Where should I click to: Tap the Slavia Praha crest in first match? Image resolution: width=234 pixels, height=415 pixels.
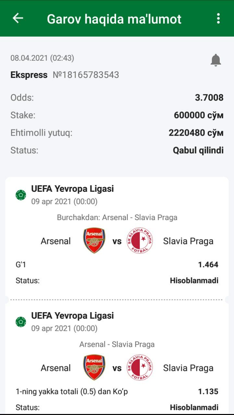coord(140,240)
